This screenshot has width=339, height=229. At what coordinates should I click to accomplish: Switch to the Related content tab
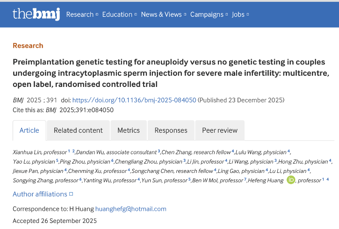click(78, 130)
